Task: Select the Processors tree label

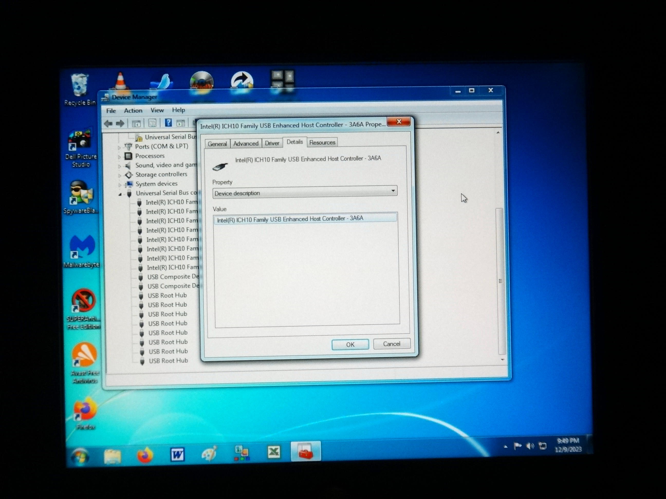Action: (150, 156)
